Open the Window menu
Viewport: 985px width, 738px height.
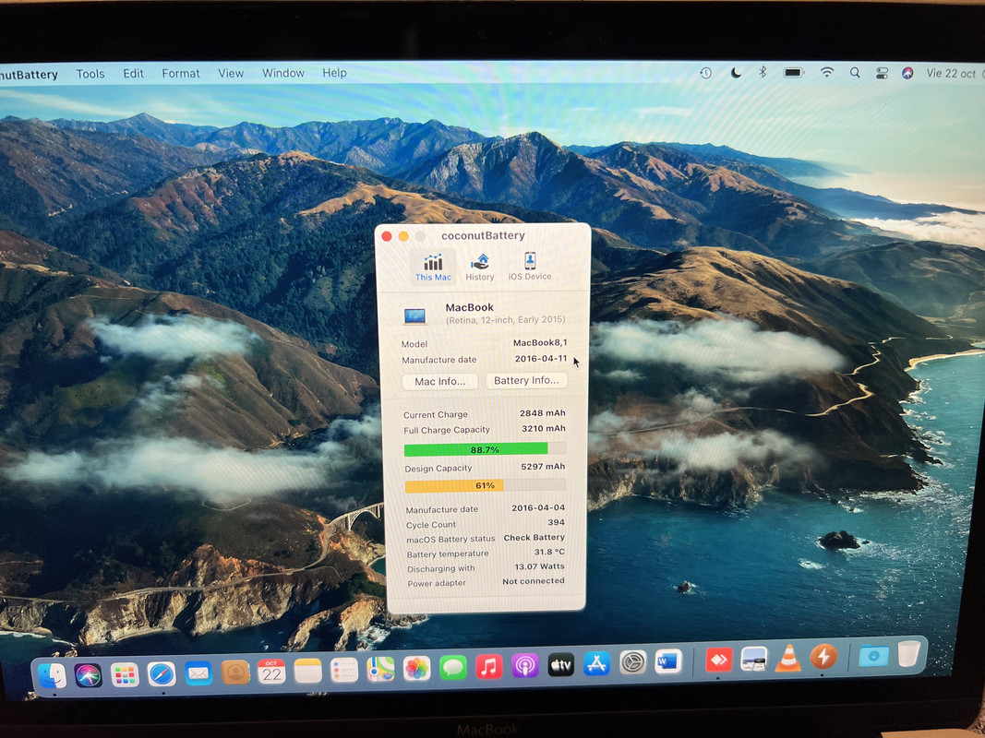pyautogui.click(x=283, y=73)
